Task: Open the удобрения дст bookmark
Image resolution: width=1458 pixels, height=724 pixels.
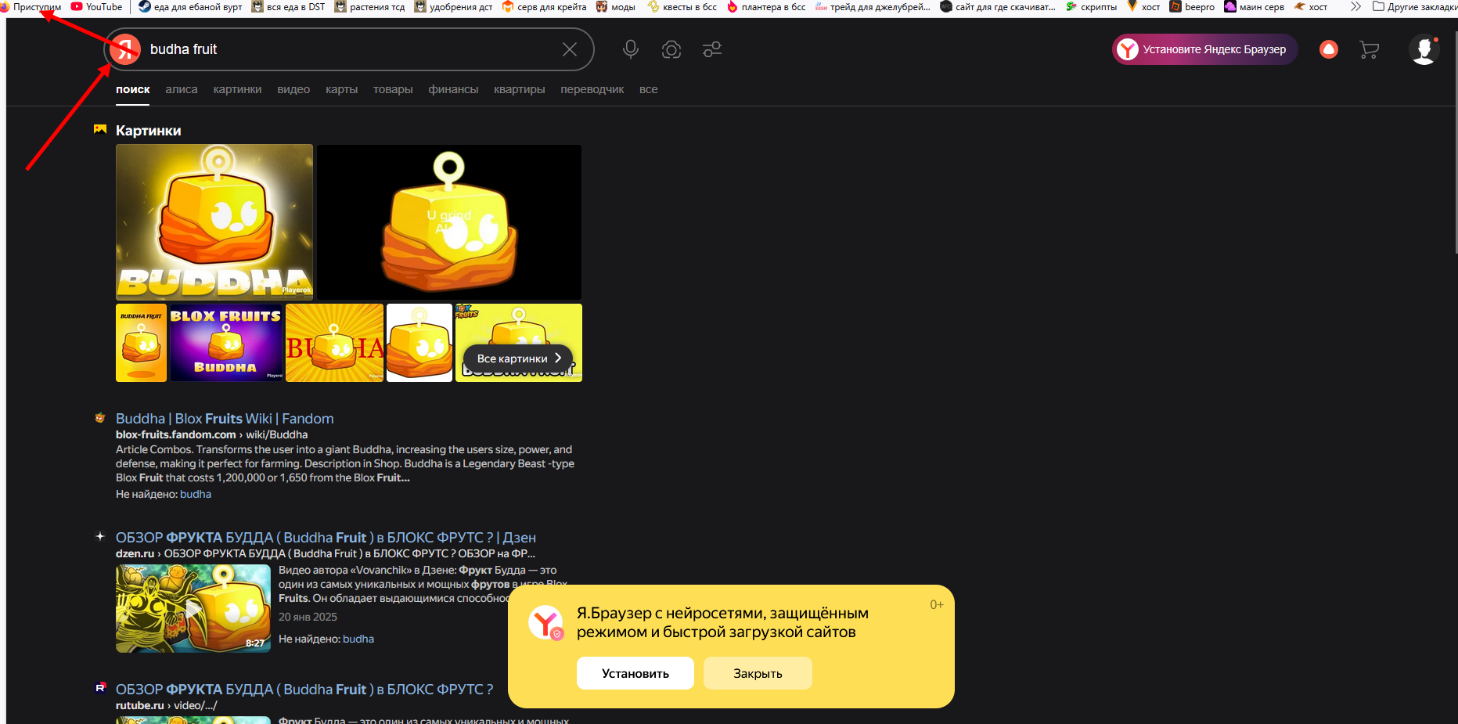Action: [x=453, y=7]
